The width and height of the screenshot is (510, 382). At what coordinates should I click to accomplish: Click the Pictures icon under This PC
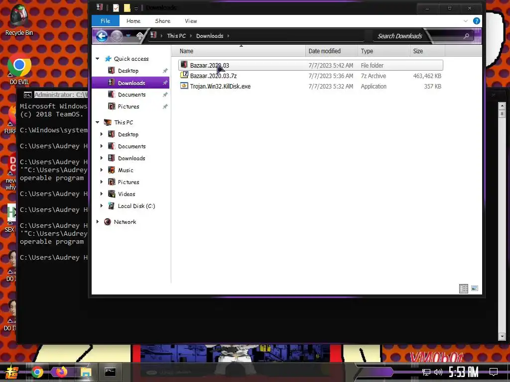112,182
